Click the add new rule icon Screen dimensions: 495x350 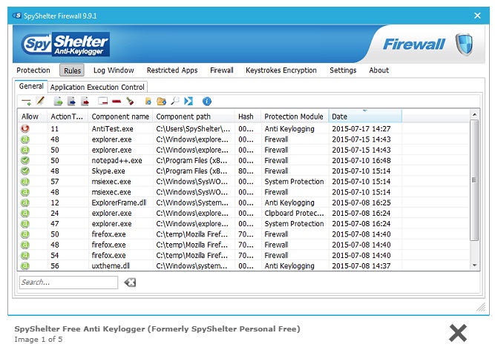pos(27,102)
